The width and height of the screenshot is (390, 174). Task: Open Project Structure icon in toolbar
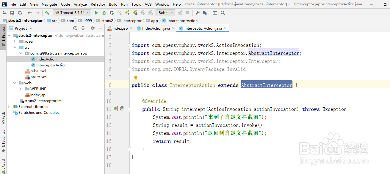205,13
